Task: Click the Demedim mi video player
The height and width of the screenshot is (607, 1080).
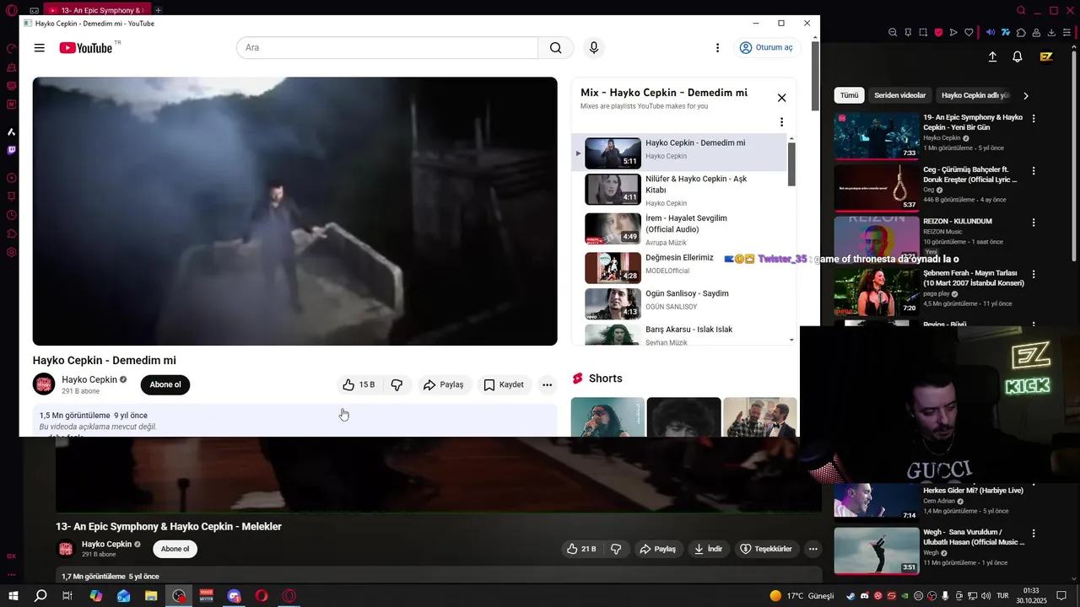Action: tap(294, 212)
